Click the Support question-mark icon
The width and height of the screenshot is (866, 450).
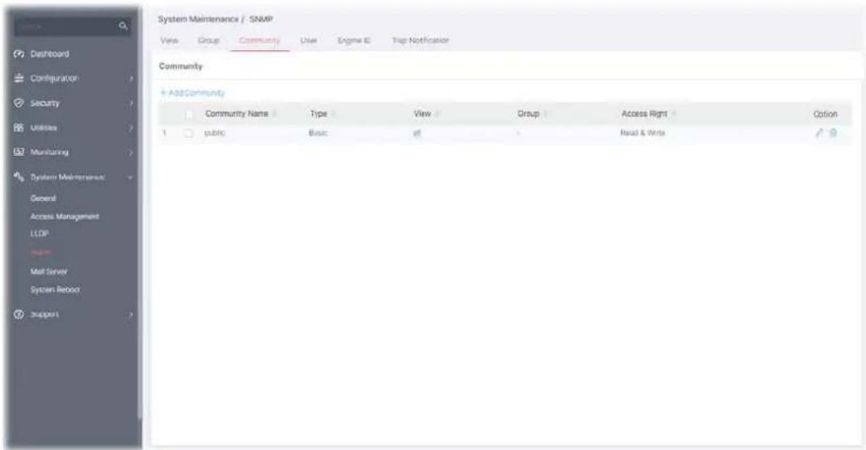pos(19,314)
